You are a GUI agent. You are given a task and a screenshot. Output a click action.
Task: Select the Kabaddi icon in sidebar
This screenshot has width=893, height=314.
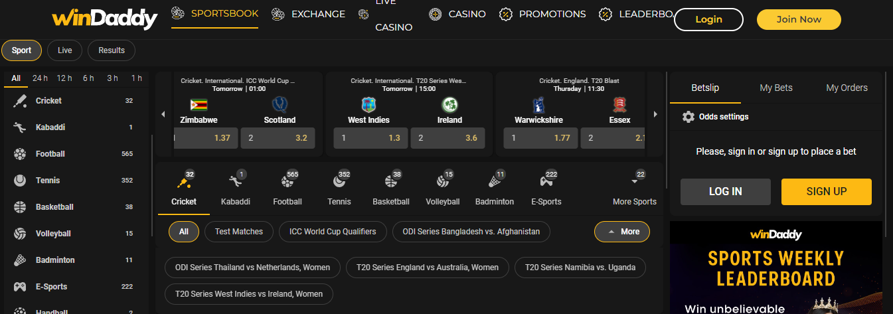[x=21, y=127]
